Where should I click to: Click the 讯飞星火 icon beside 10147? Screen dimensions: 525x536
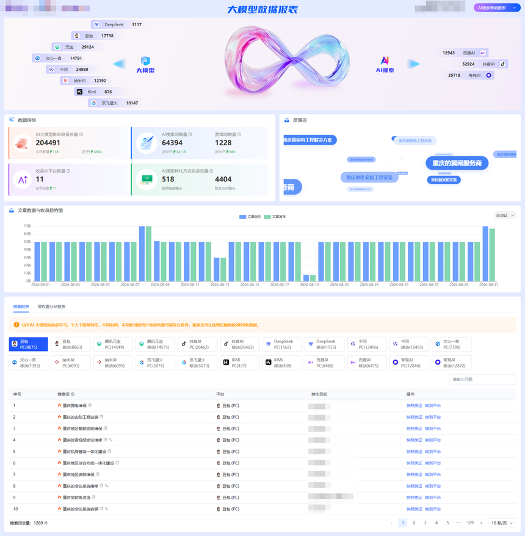point(93,103)
